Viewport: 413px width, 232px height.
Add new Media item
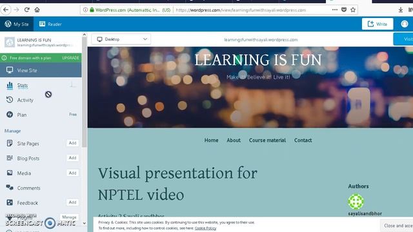[72, 173]
